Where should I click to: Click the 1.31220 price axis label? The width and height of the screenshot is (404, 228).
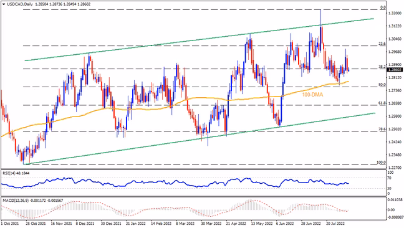tap(394, 26)
